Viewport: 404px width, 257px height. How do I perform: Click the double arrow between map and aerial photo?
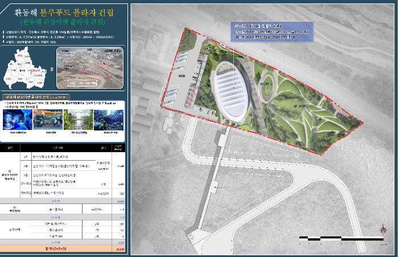click(50, 68)
